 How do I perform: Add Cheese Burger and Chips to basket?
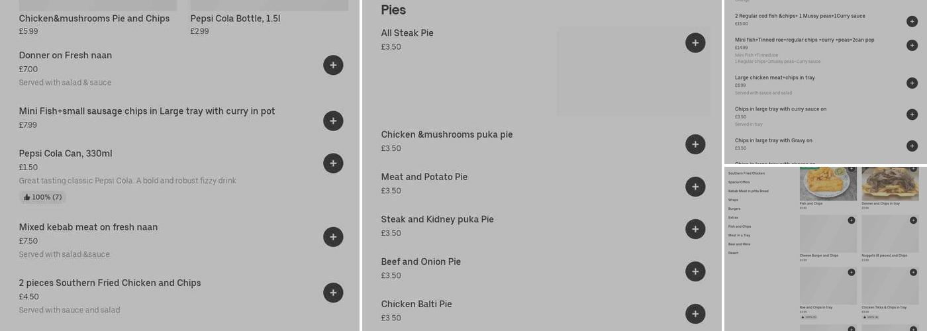852,220
